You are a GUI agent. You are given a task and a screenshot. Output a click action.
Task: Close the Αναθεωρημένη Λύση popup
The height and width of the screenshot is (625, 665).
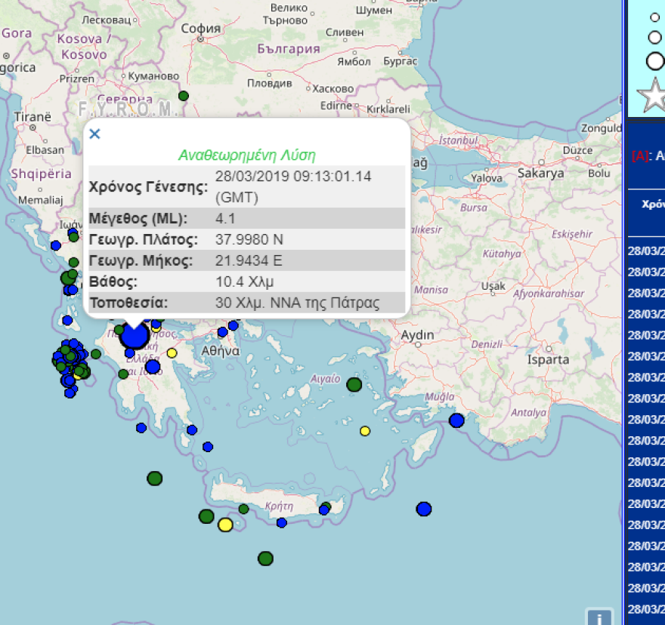tap(94, 133)
